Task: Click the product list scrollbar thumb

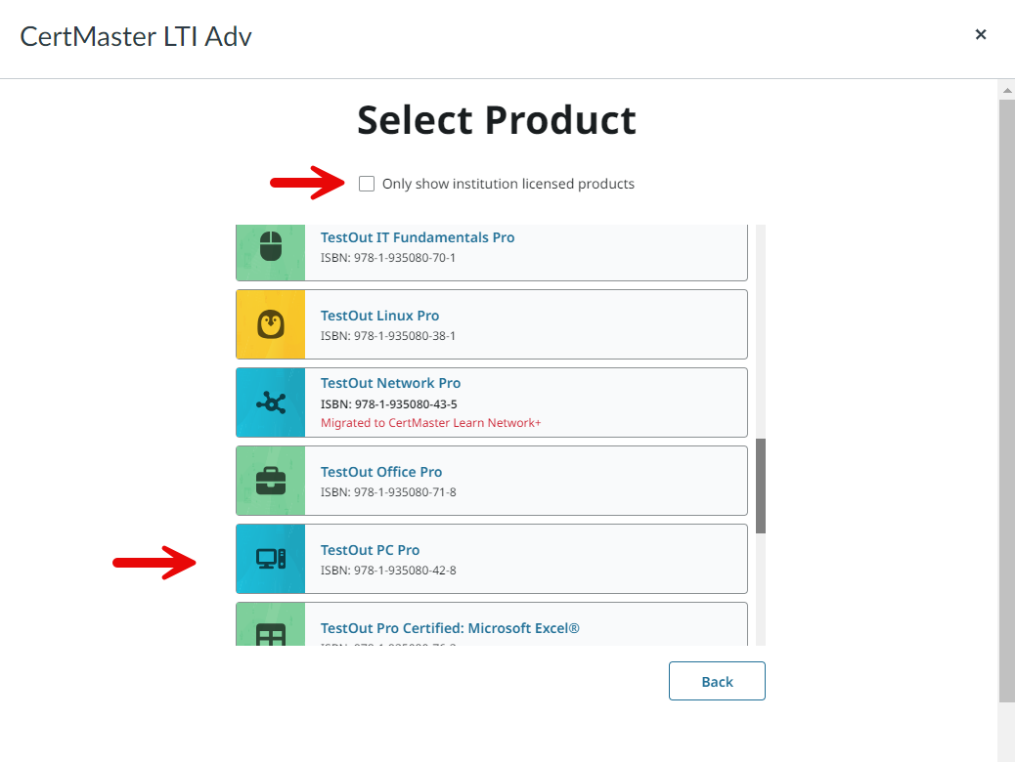Action: [761, 486]
